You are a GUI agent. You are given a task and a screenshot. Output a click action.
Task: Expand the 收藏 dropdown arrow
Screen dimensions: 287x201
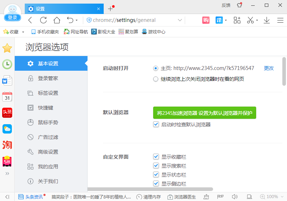23,32
